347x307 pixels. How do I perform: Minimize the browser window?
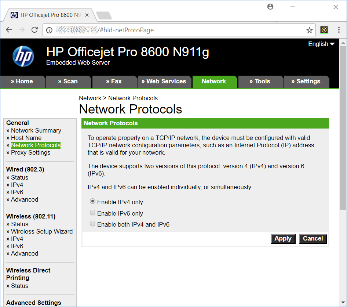293,7
